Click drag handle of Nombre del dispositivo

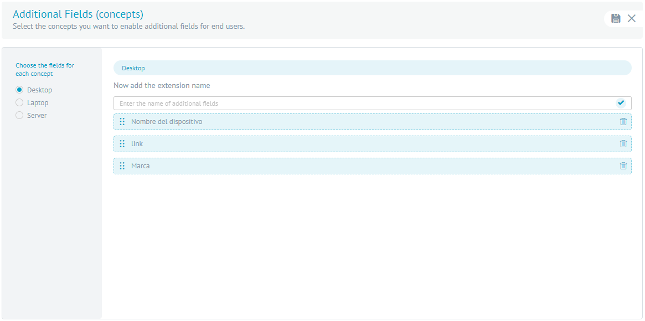(122, 121)
